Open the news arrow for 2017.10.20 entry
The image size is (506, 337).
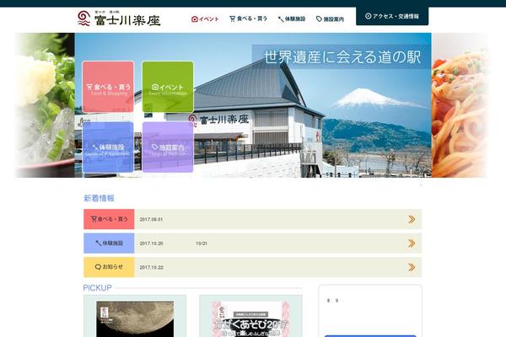pos(412,243)
